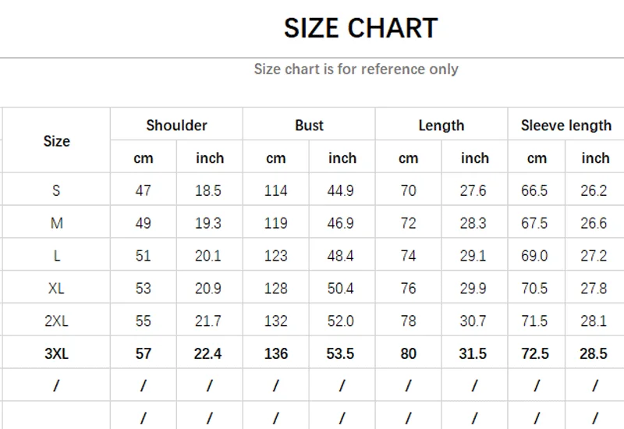The height and width of the screenshot is (429, 624).
Task: Select the M size row label
Action: [56, 223]
